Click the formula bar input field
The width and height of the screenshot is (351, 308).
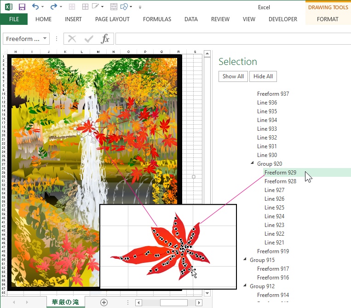[x=230, y=39]
